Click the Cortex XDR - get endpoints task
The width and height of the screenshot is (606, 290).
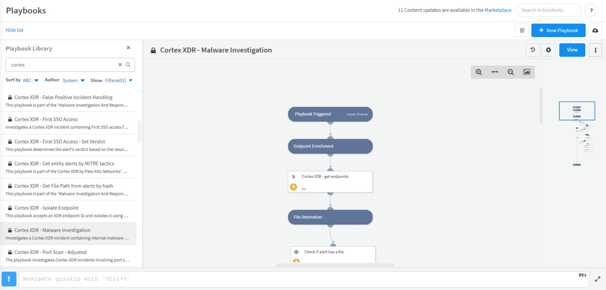[x=330, y=182]
